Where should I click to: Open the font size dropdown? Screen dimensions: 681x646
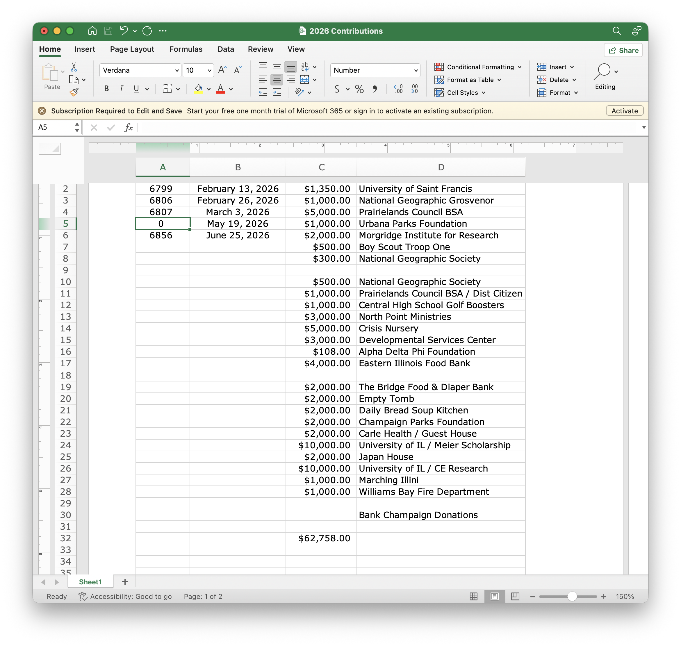(x=209, y=71)
